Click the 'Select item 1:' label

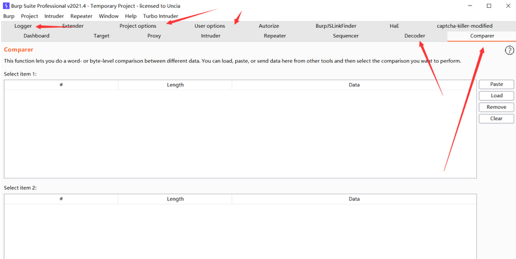20,74
